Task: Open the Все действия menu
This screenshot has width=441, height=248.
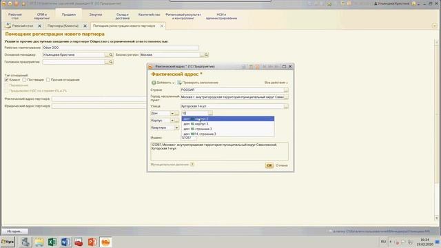Action: point(276,83)
